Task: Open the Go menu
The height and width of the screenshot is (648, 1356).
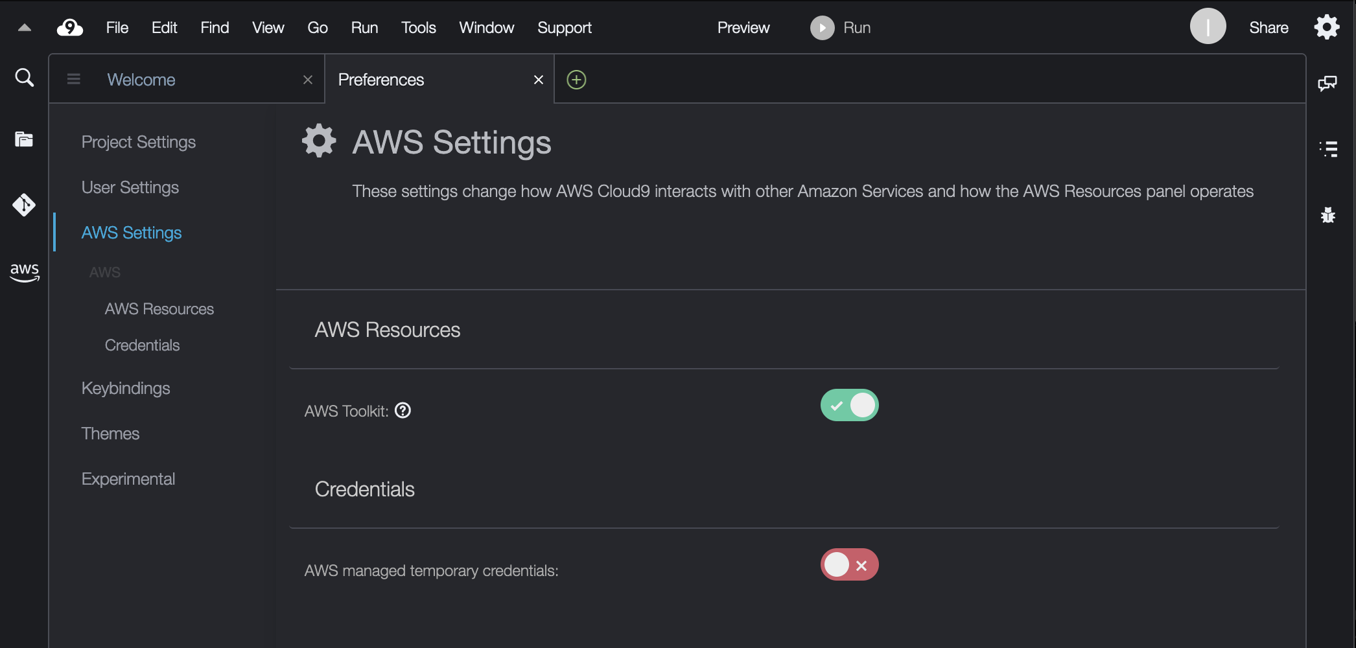Action: click(x=318, y=27)
